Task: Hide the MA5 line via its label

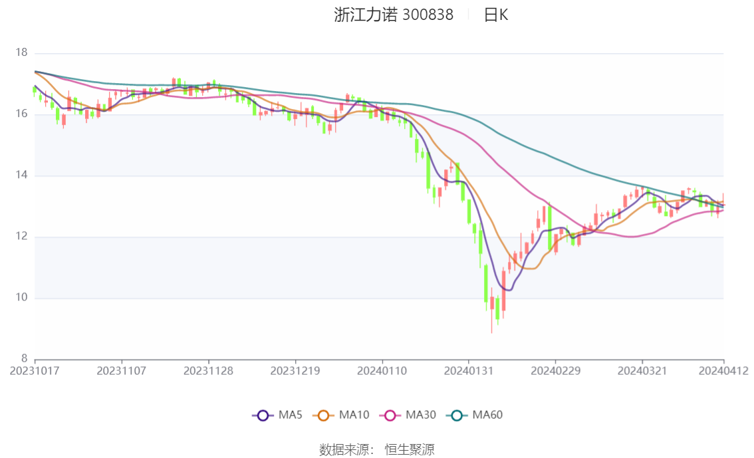Action: (290, 415)
